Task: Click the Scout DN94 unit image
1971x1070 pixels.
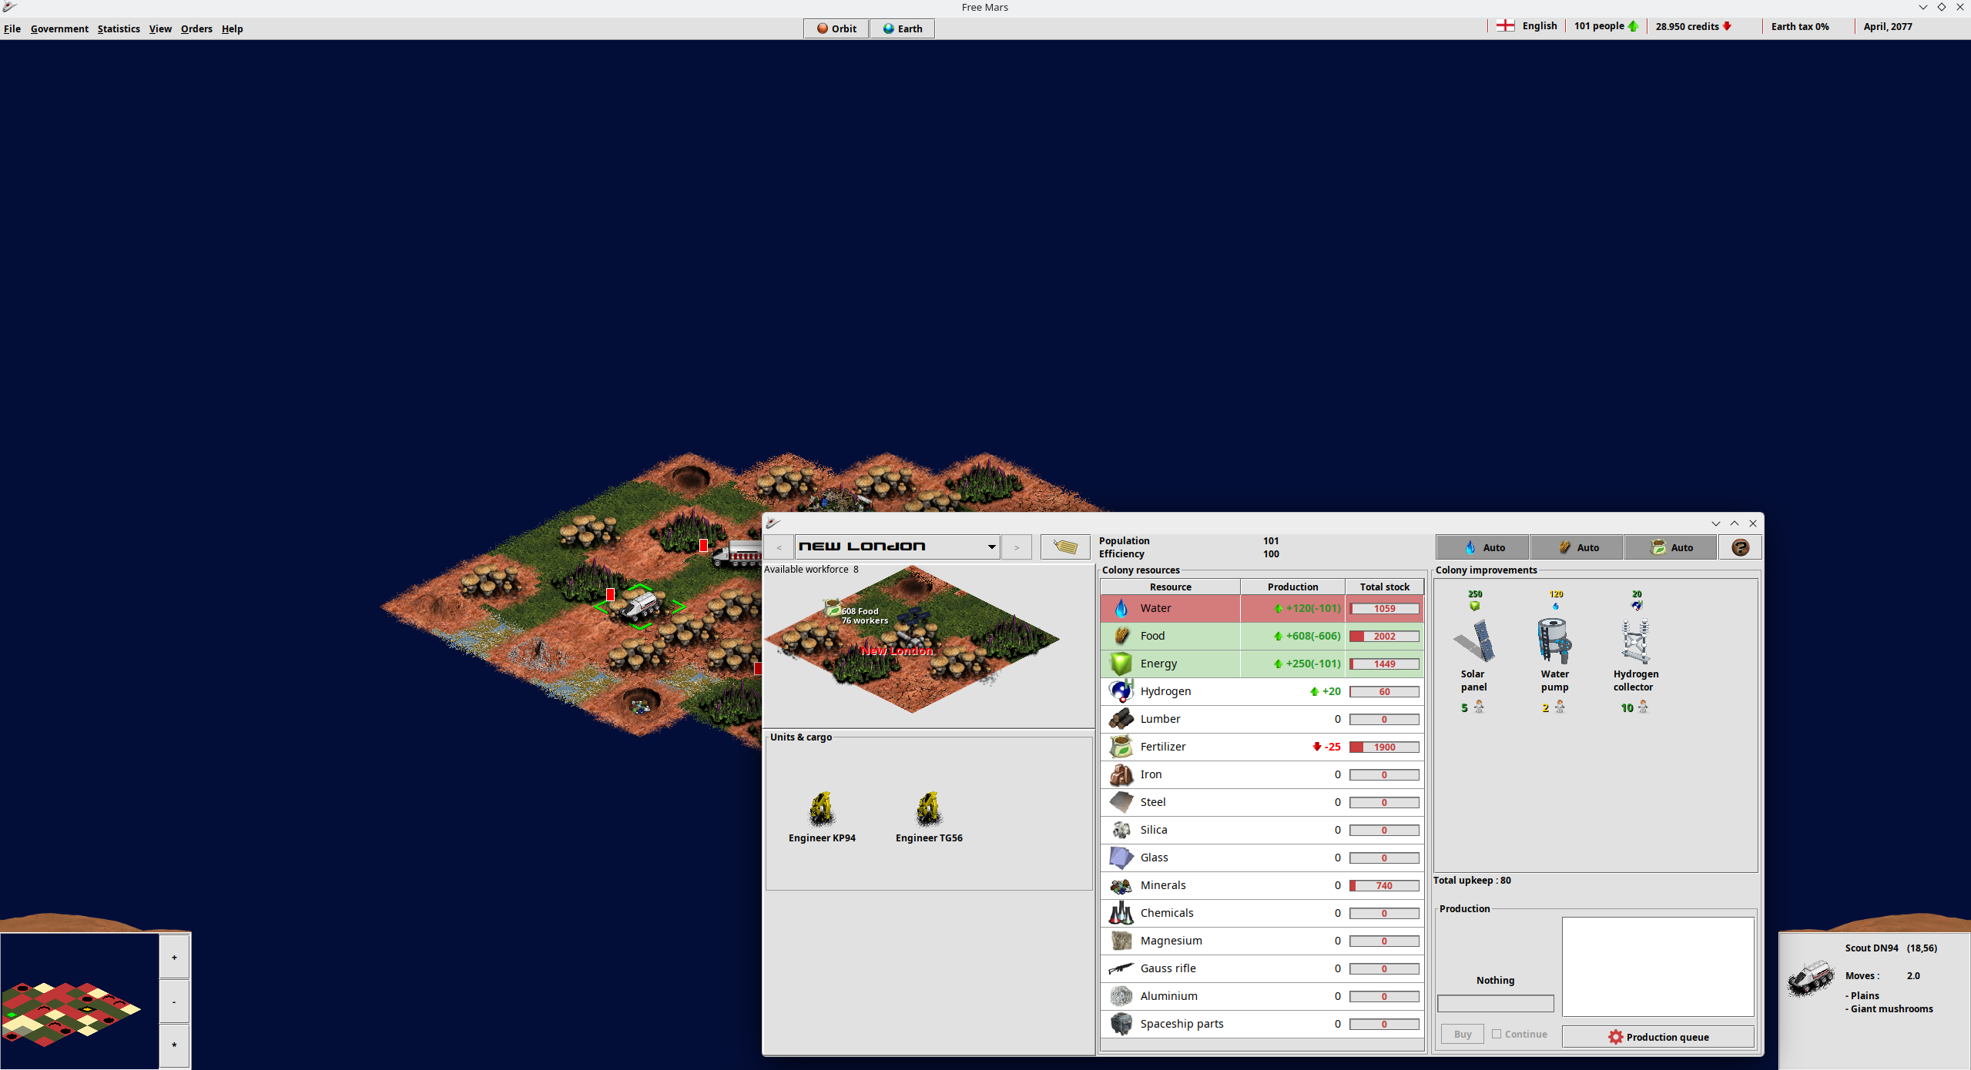Action: (1811, 978)
